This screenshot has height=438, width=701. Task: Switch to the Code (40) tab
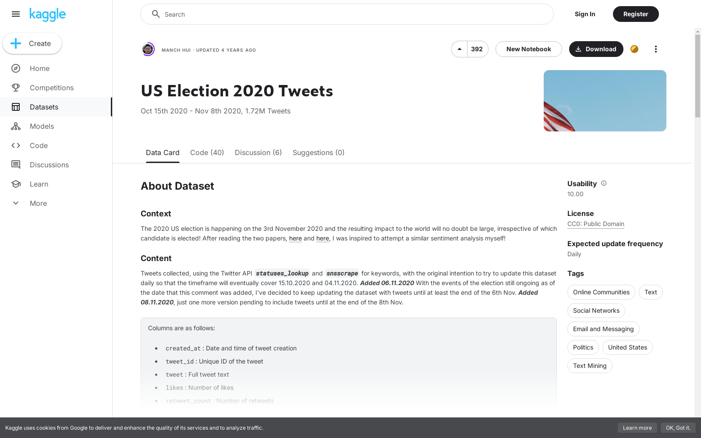(207, 152)
